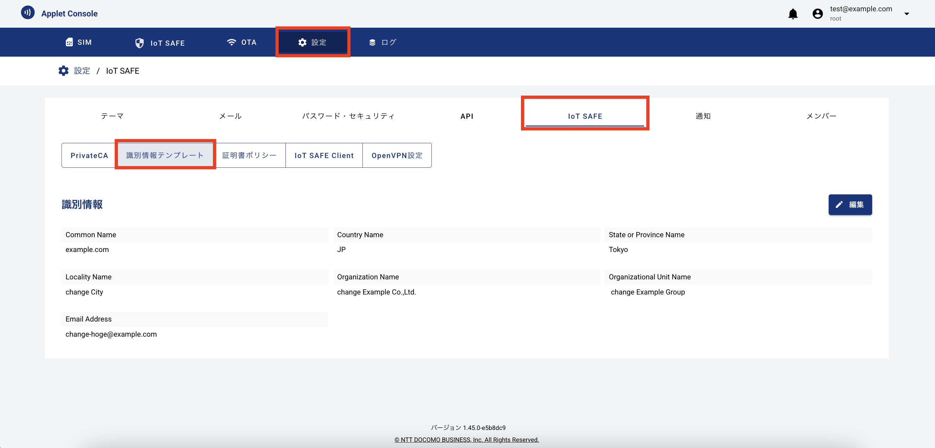
Task: Click the gear icon in the breadcrumb
Action: (x=63, y=71)
